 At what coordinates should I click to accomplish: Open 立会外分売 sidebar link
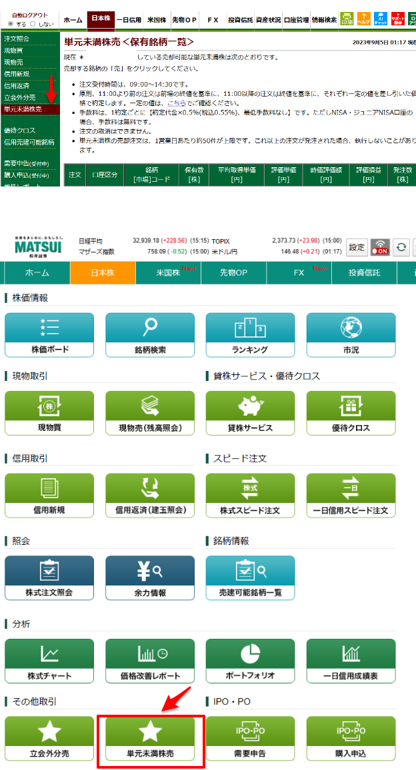pyautogui.click(x=20, y=98)
